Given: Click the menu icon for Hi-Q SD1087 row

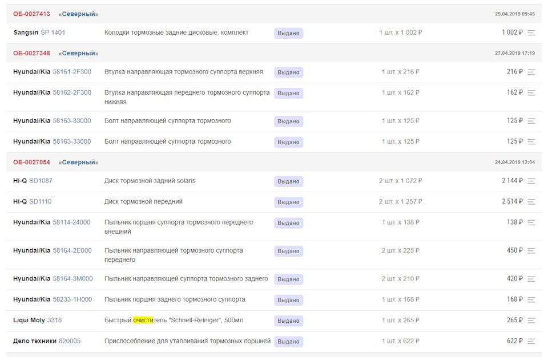Looking at the screenshot, I should click(531, 181).
